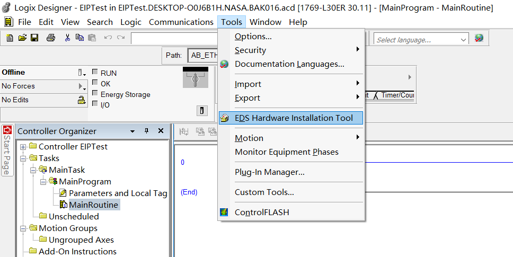Click the second rung editing toolbar icon
The width and height of the screenshot is (513, 257).
coord(200,132)
